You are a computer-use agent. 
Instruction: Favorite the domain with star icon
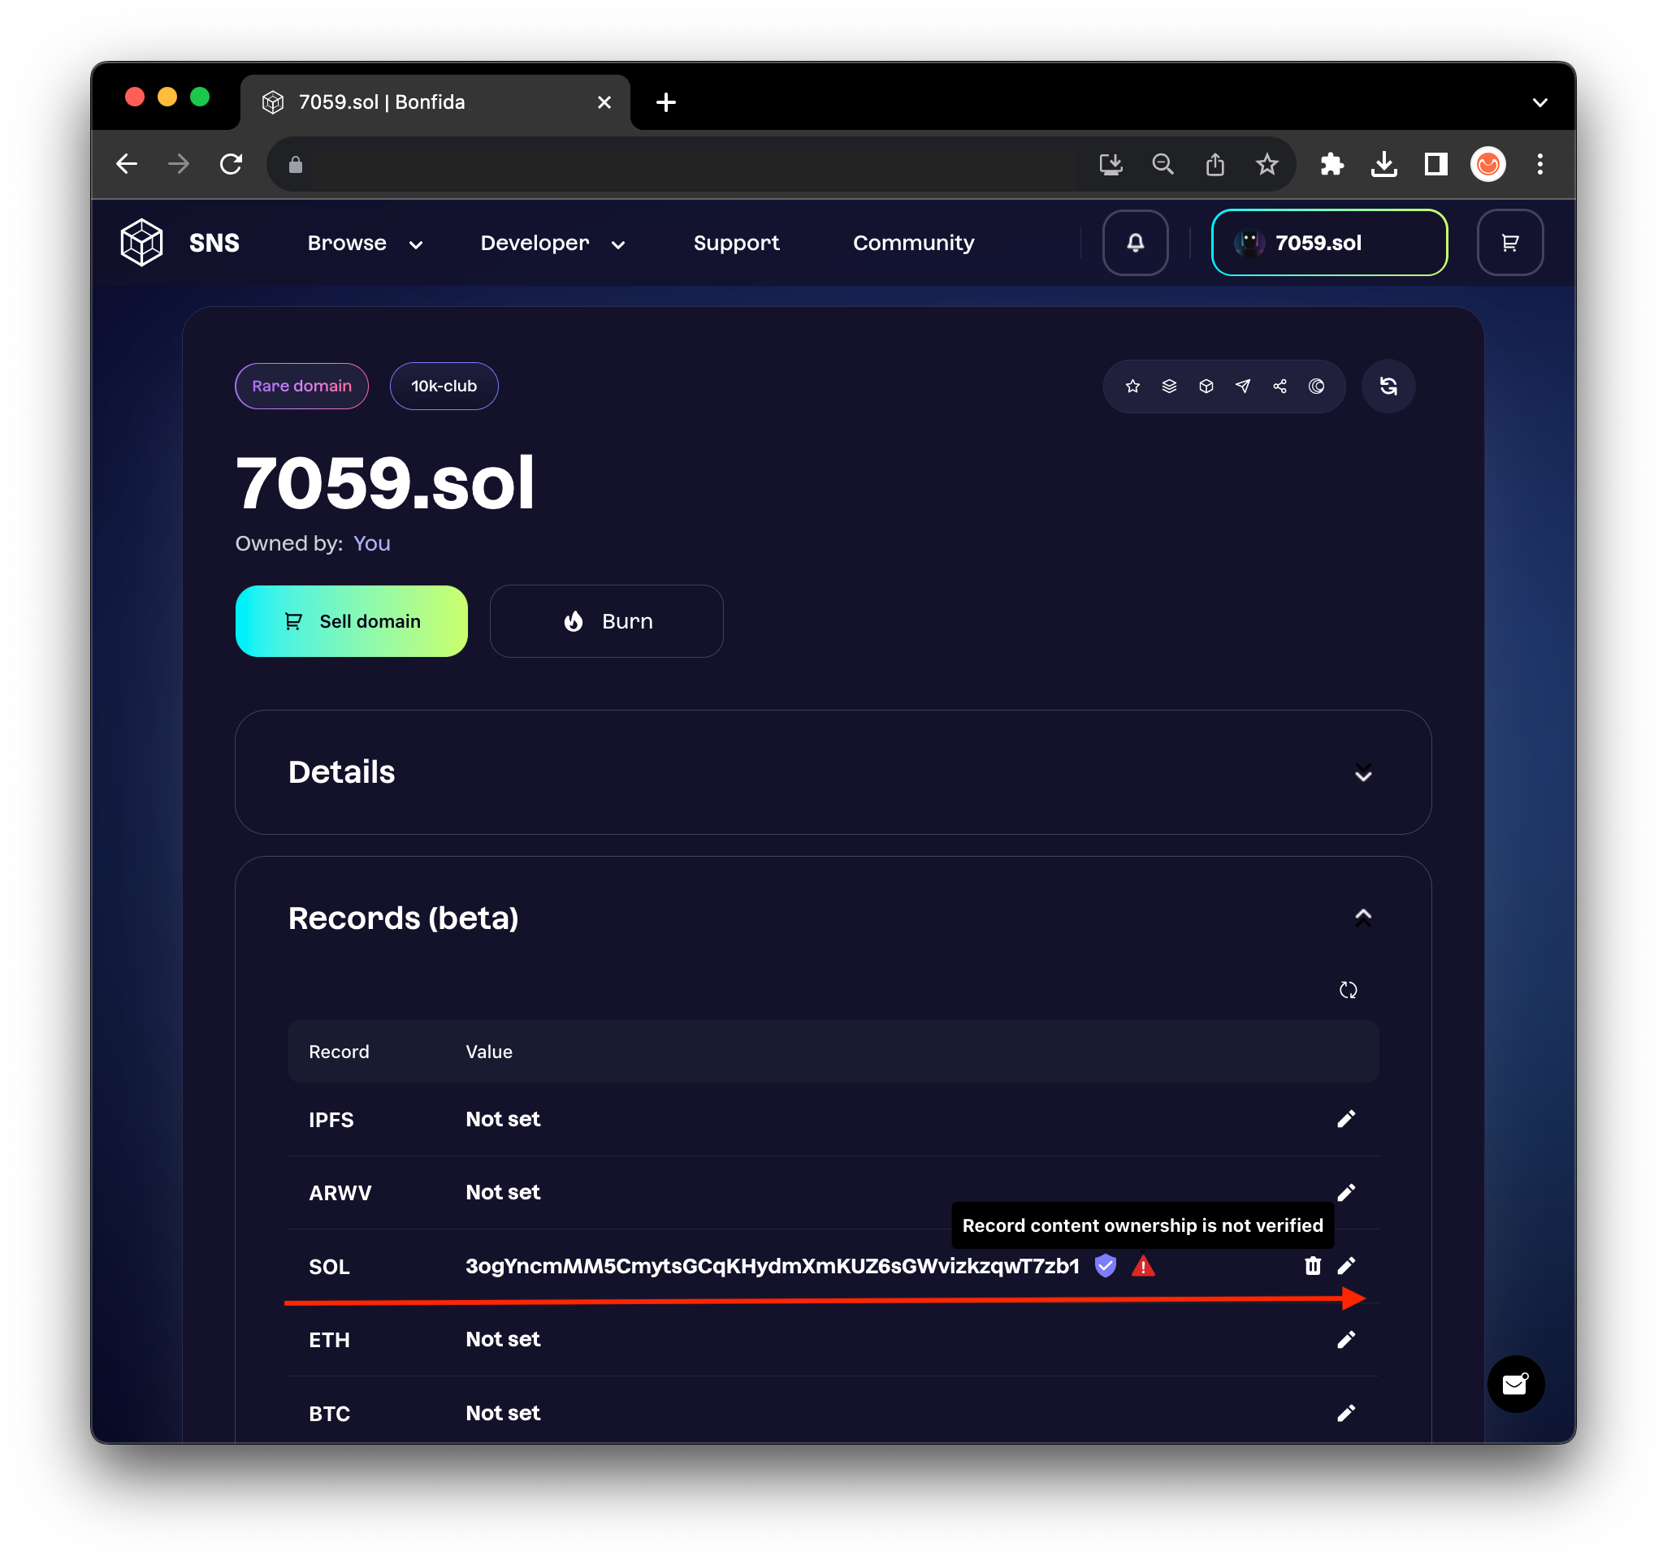click(1132, 387)
